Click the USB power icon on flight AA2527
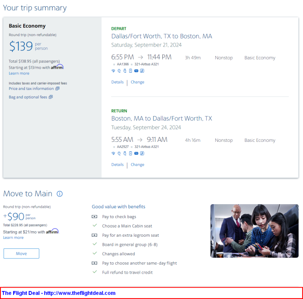 click(125, 153)
